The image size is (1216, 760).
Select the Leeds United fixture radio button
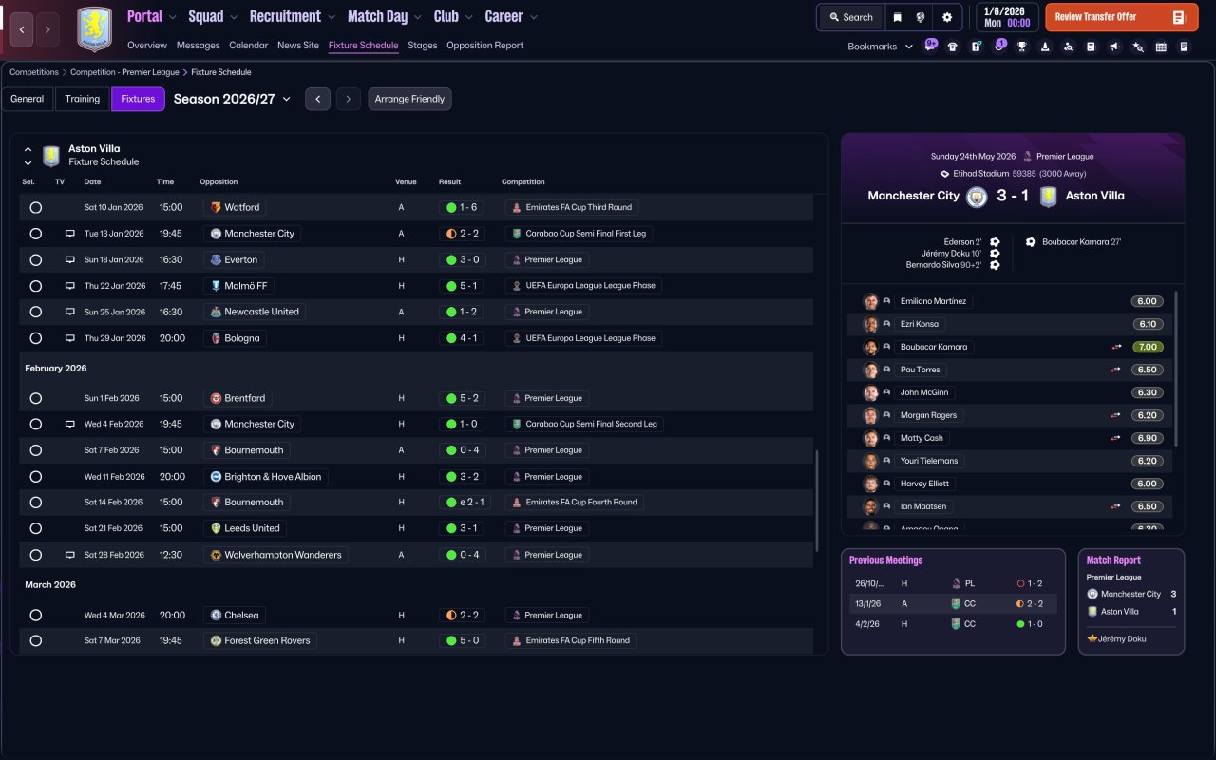point(35,528)
